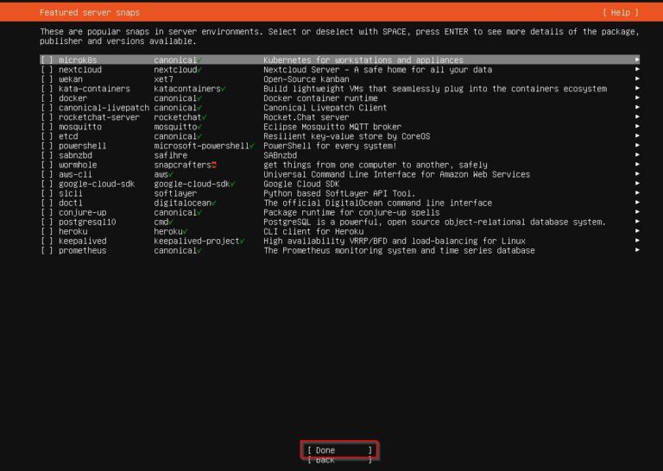
Task: Click the 'Docker container runtime' description
Action: [320, 98]
